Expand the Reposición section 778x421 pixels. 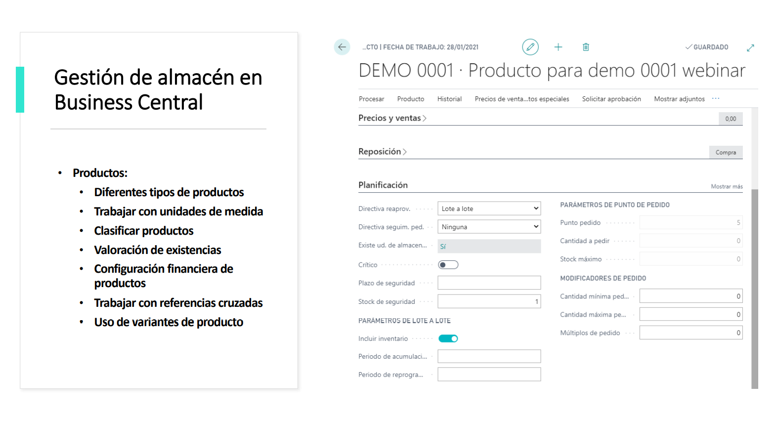coord(382,152)
